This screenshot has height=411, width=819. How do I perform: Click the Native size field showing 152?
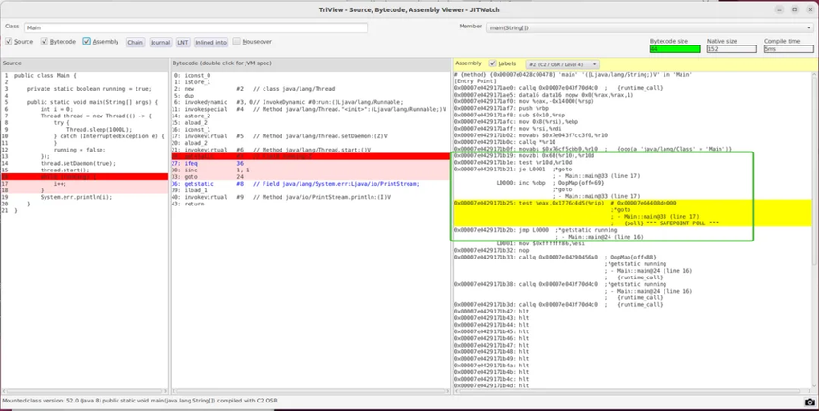[732, 49]
